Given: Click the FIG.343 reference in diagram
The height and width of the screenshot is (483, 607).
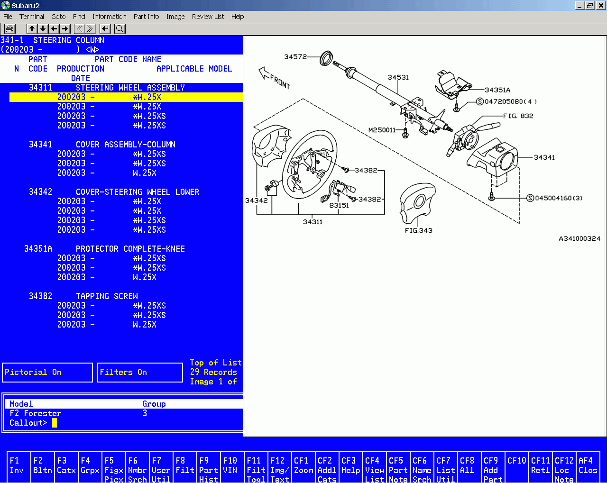Looking at the screenshot, I should (418, 230).
